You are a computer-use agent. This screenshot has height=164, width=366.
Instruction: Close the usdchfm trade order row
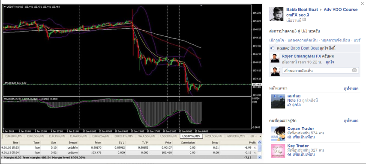(255, 148)
